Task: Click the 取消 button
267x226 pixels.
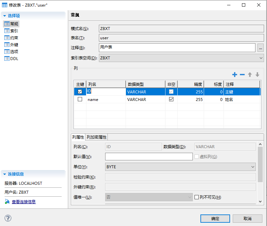Action: click(x=248, y=218)
